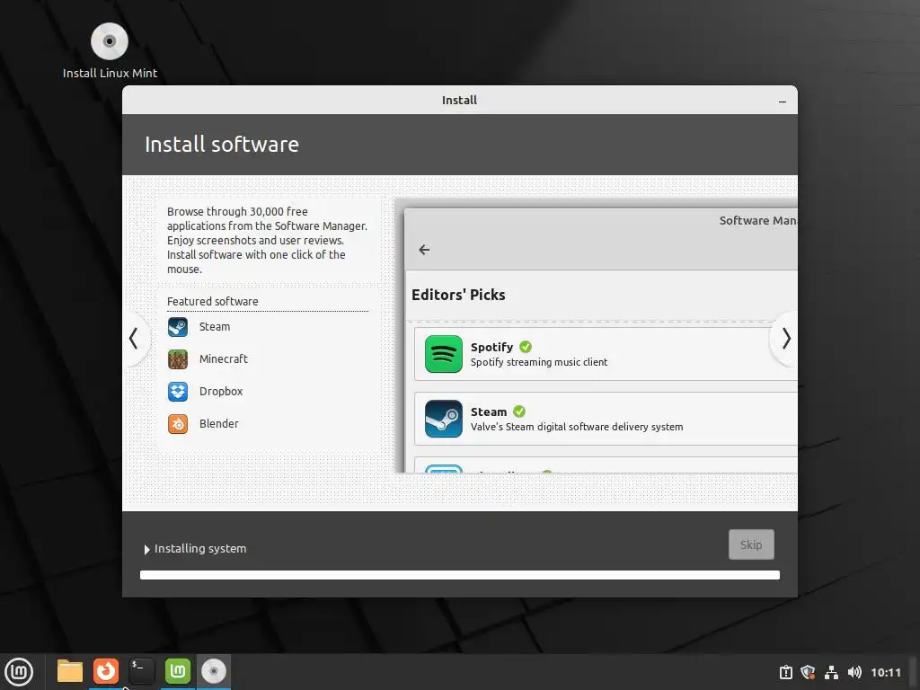920x690 pixels.
Task: Click the Browse through 30,000 free applications text
Action: click(x=267, y=240)
